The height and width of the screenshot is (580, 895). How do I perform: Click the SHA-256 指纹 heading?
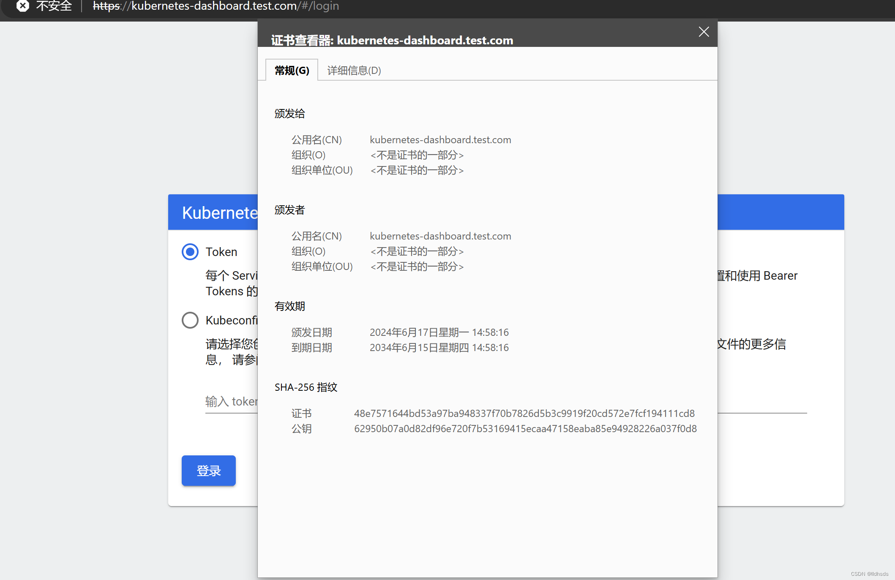click(306, 387)
